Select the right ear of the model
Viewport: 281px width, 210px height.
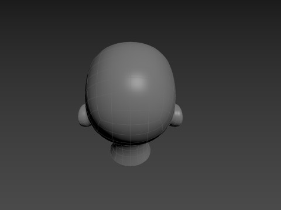(x=177, y=116)
